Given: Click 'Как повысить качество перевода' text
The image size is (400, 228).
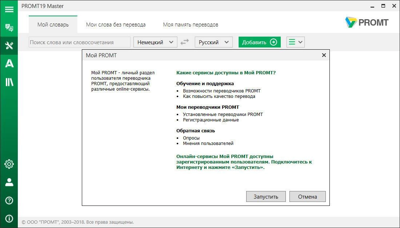Looking at the screenshot, I should tap(219, 96).
